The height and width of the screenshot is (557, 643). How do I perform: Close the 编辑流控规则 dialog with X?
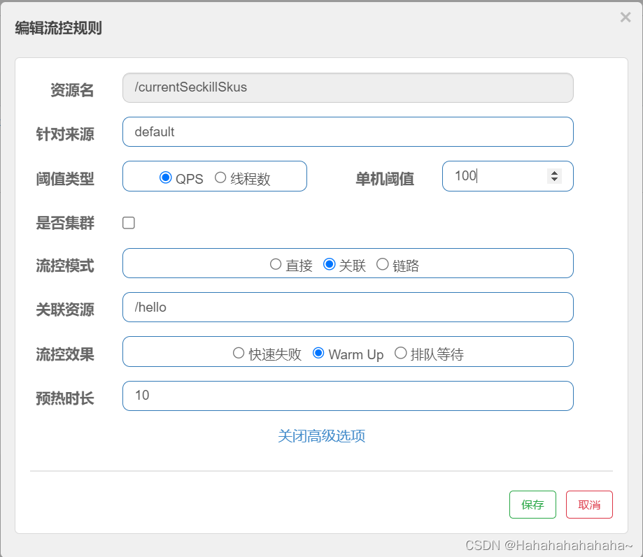pyautogui.click(x=625, y=17)
